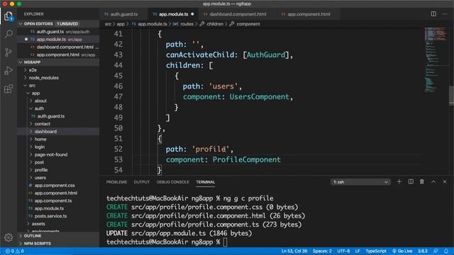Image resolution: width=454 pixels, height=255 pixels.
Task: Open the feedback icon in status bar
Action: coord(436,251)
